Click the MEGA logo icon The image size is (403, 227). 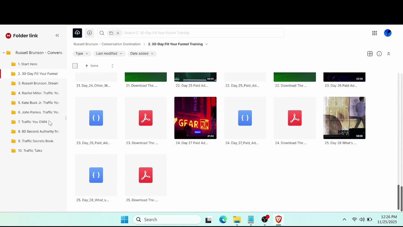[9, 36]
